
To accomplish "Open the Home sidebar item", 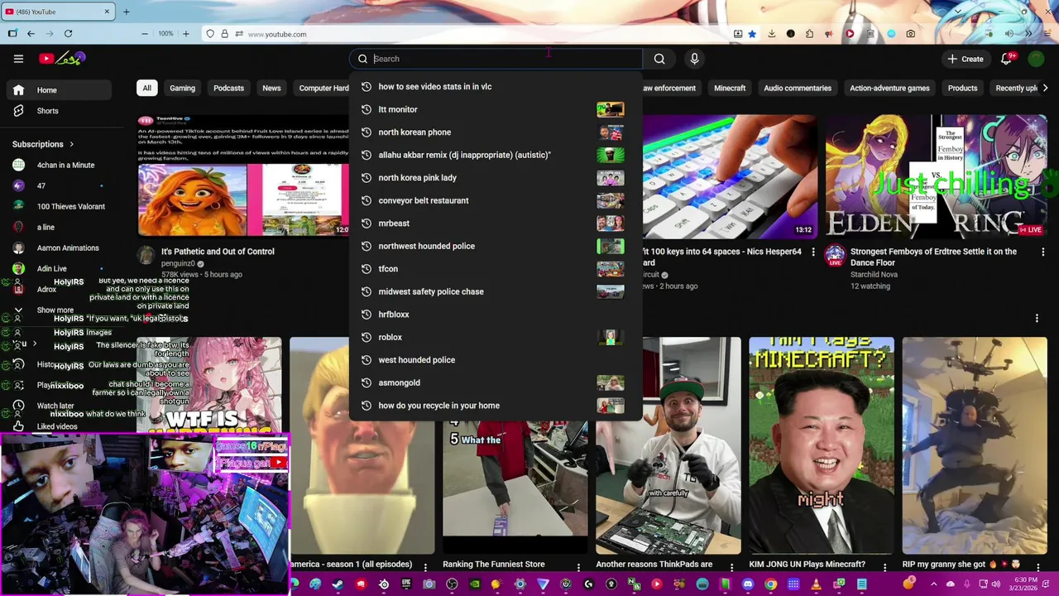I will tap(59, 90).
